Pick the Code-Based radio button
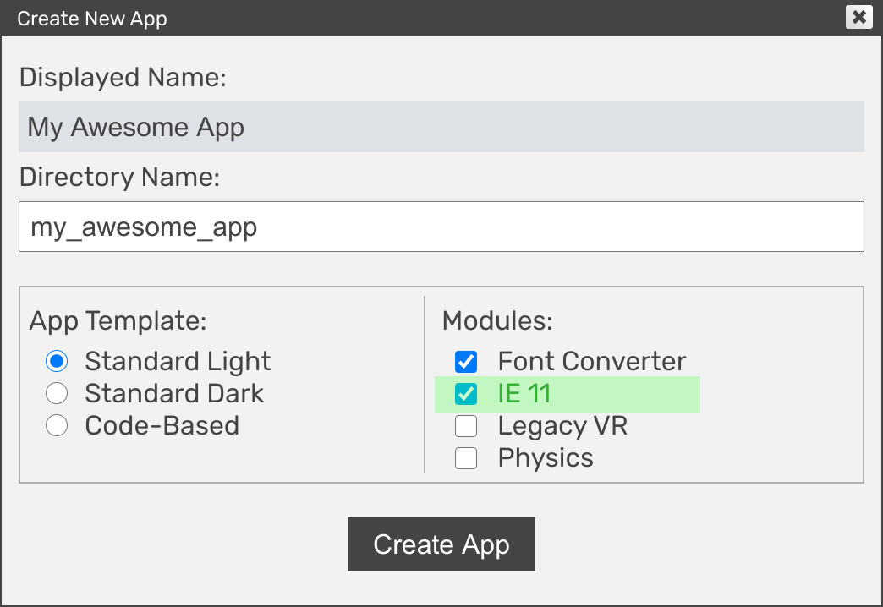 point(57,426)
